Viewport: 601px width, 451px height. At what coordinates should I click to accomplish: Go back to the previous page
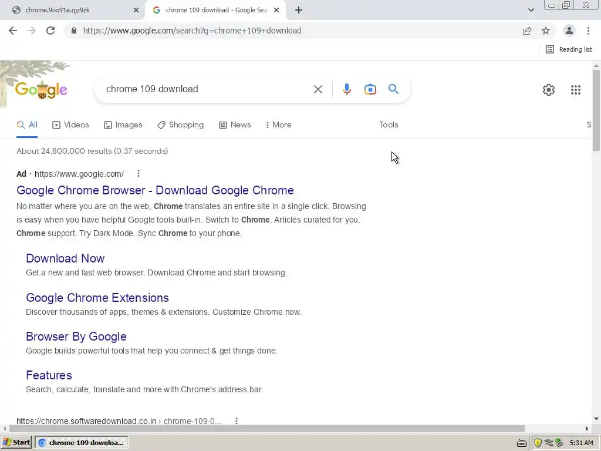[x=13, y=31]
